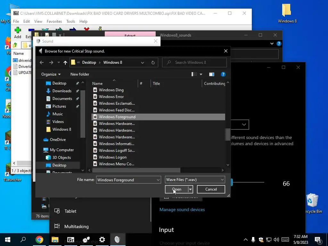Click the Open button
328x246 pixels.
pos(176,189)
